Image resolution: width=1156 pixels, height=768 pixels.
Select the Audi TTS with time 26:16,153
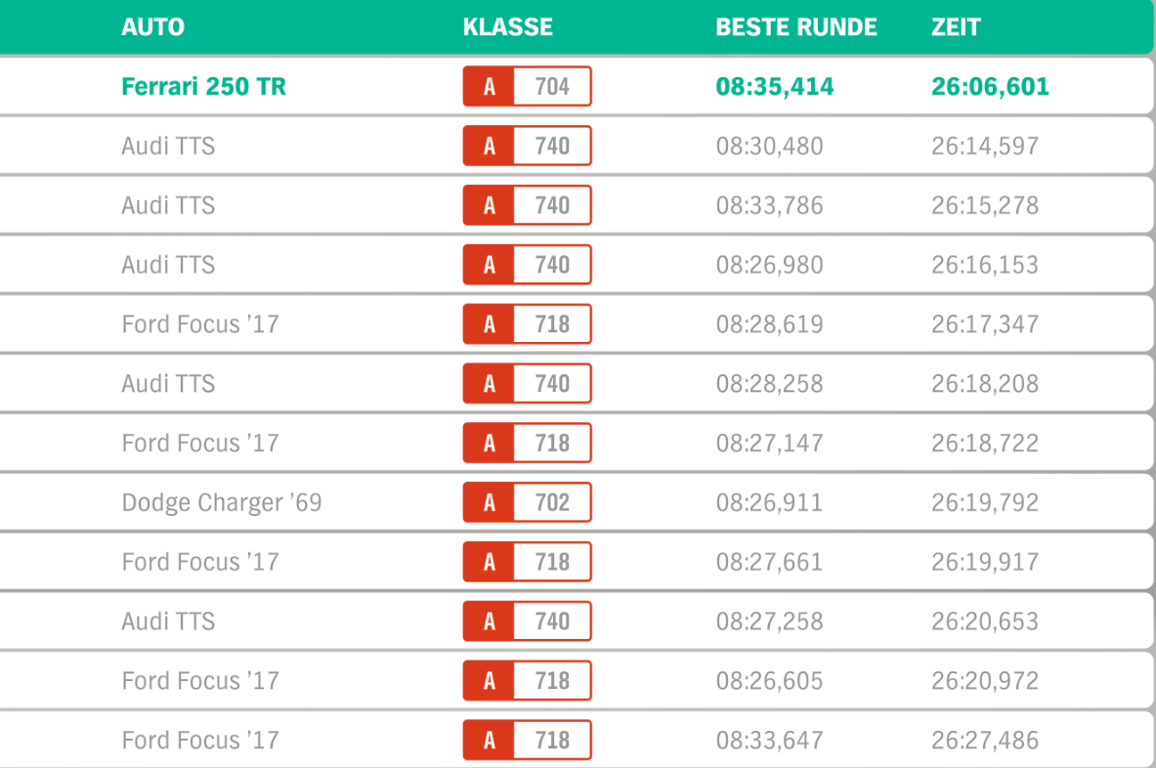pos(168,265)
